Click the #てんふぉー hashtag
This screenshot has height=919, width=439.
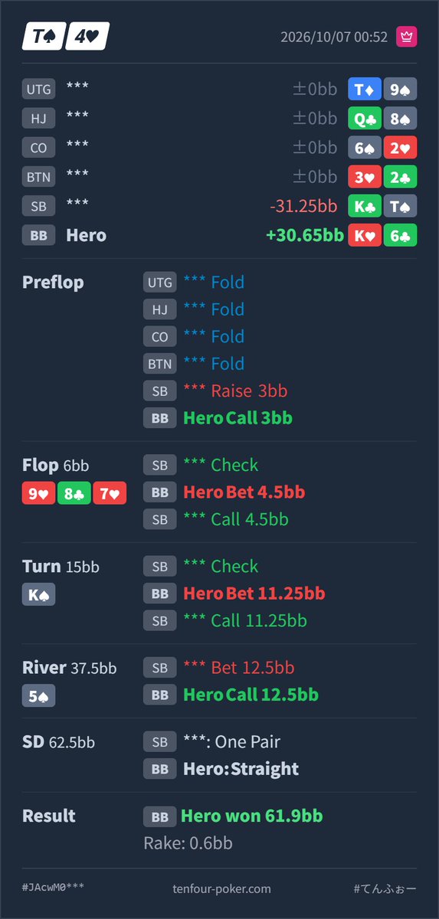point(385,889)
